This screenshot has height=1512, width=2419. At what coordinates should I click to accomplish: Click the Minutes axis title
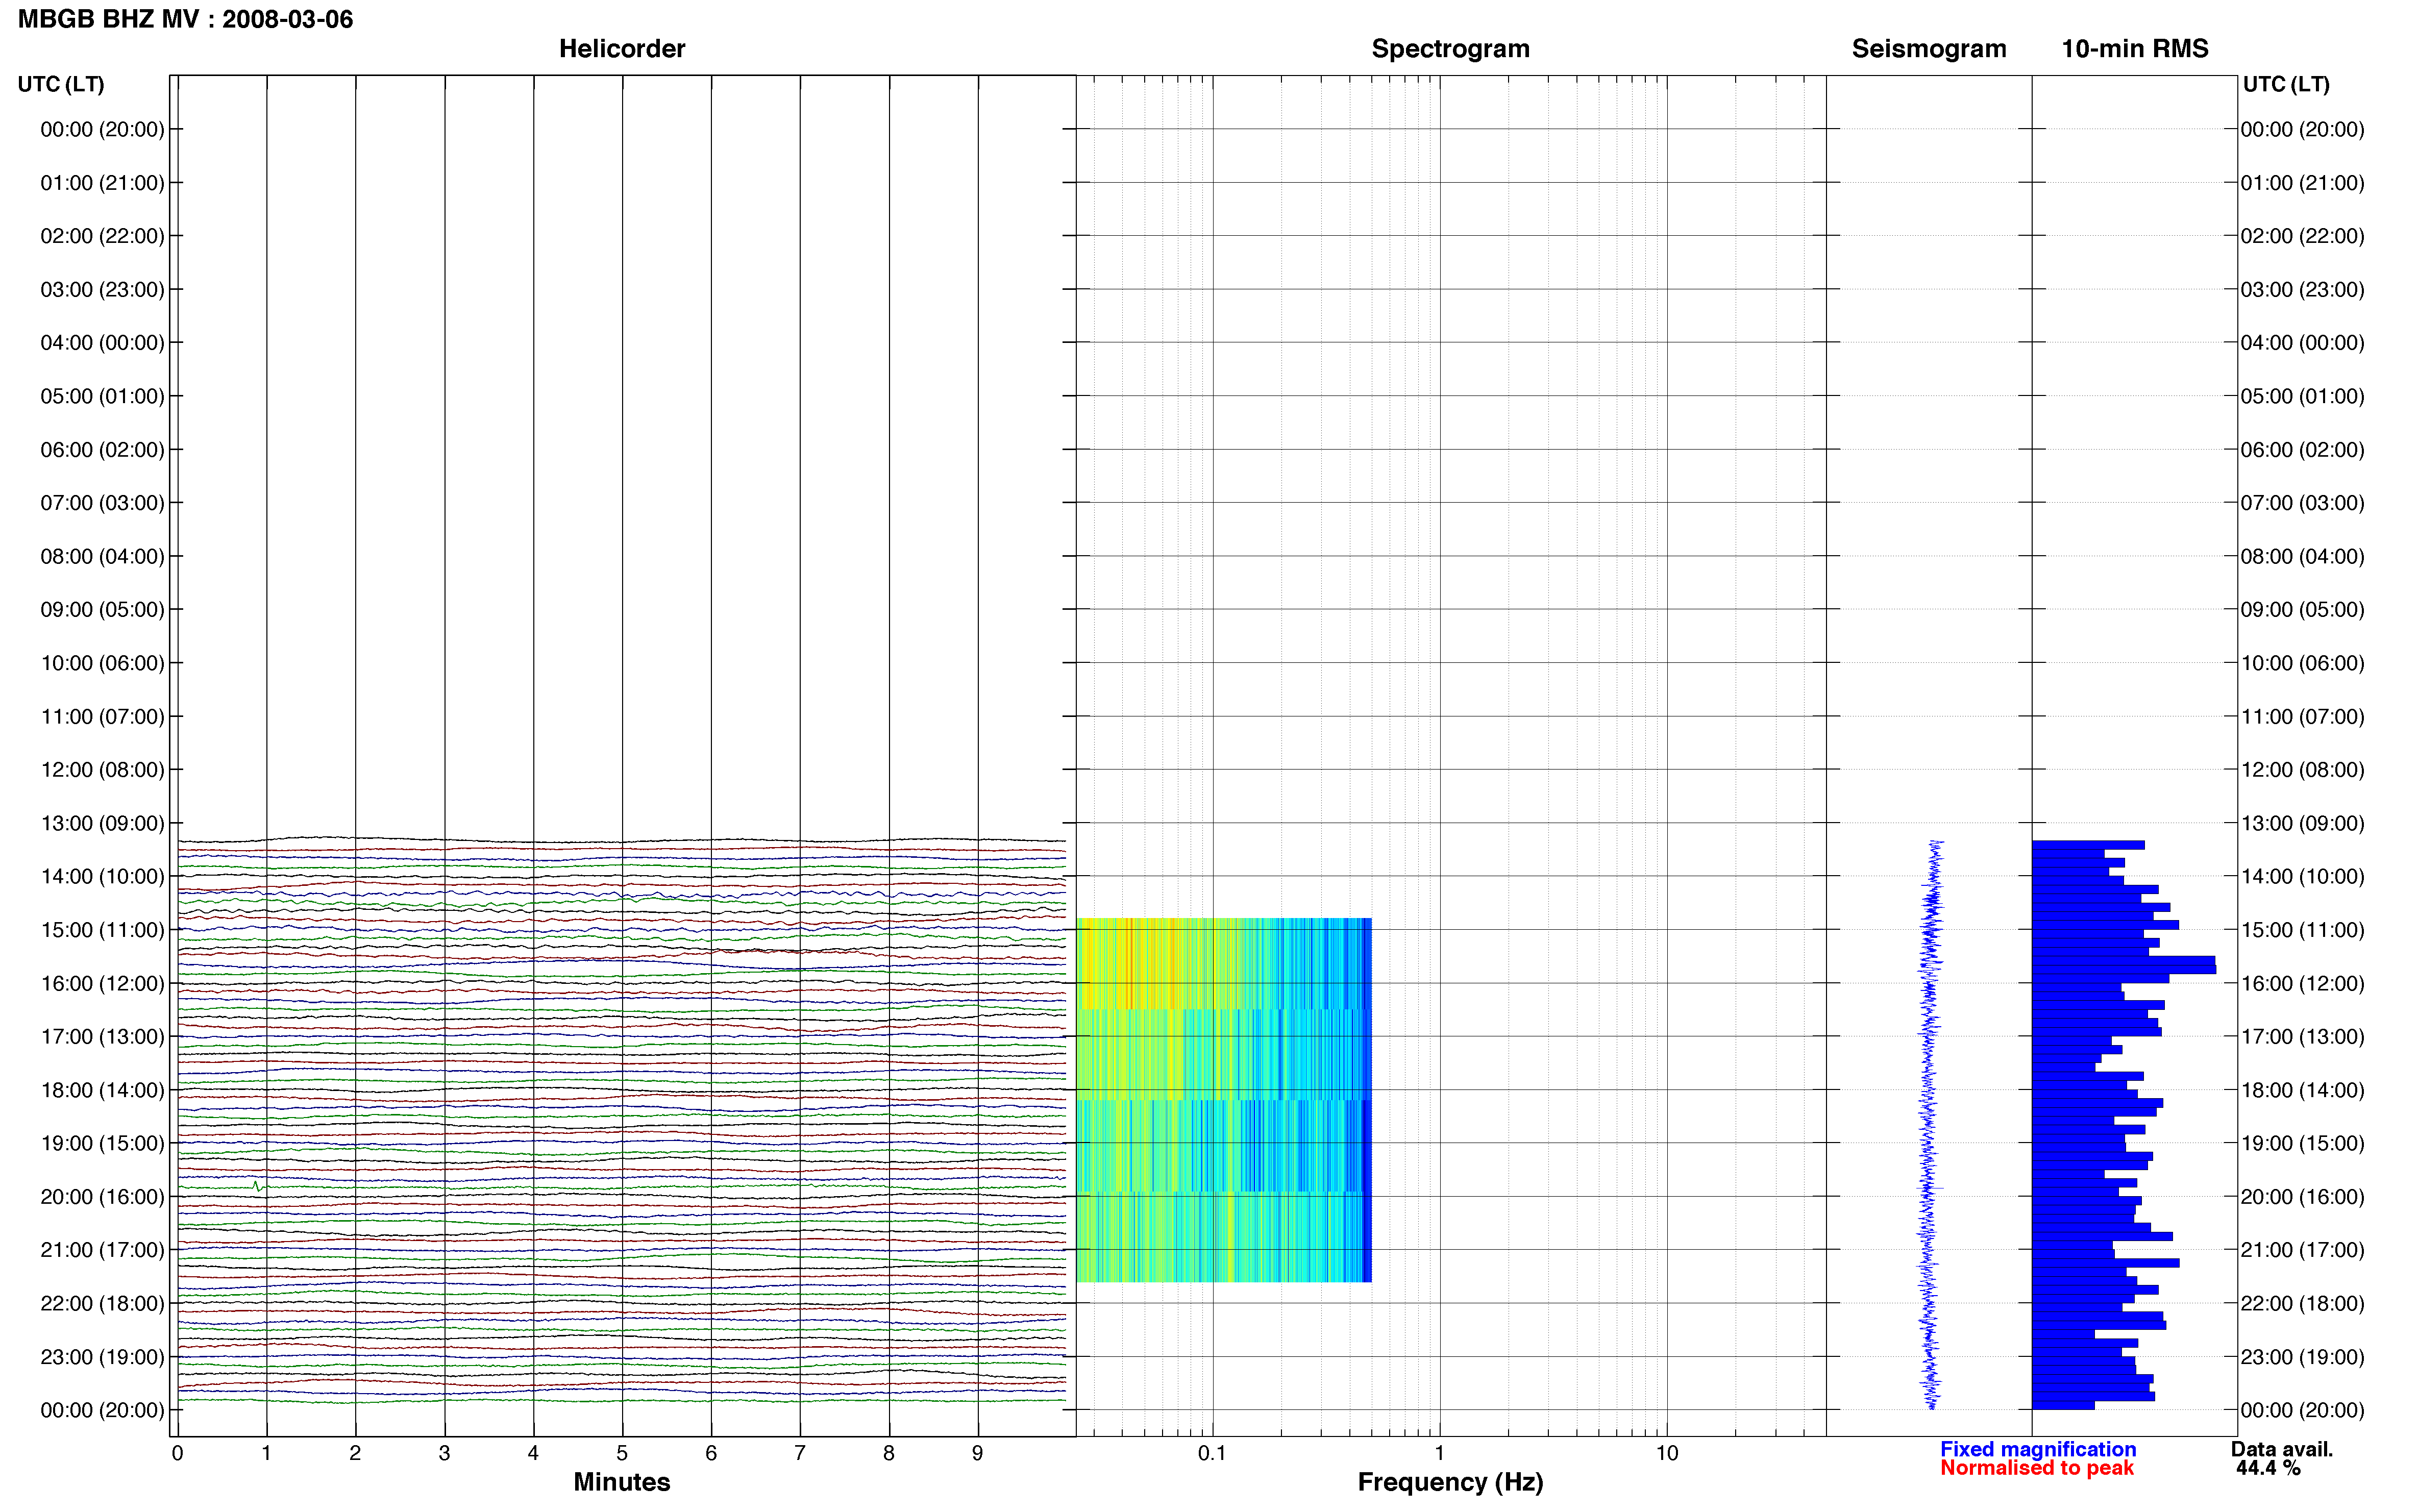[x=621, y=1482]
